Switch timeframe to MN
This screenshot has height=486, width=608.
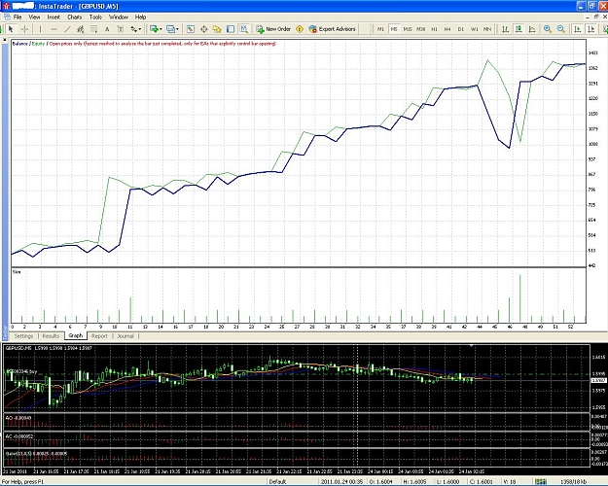(x=487, y=29)
